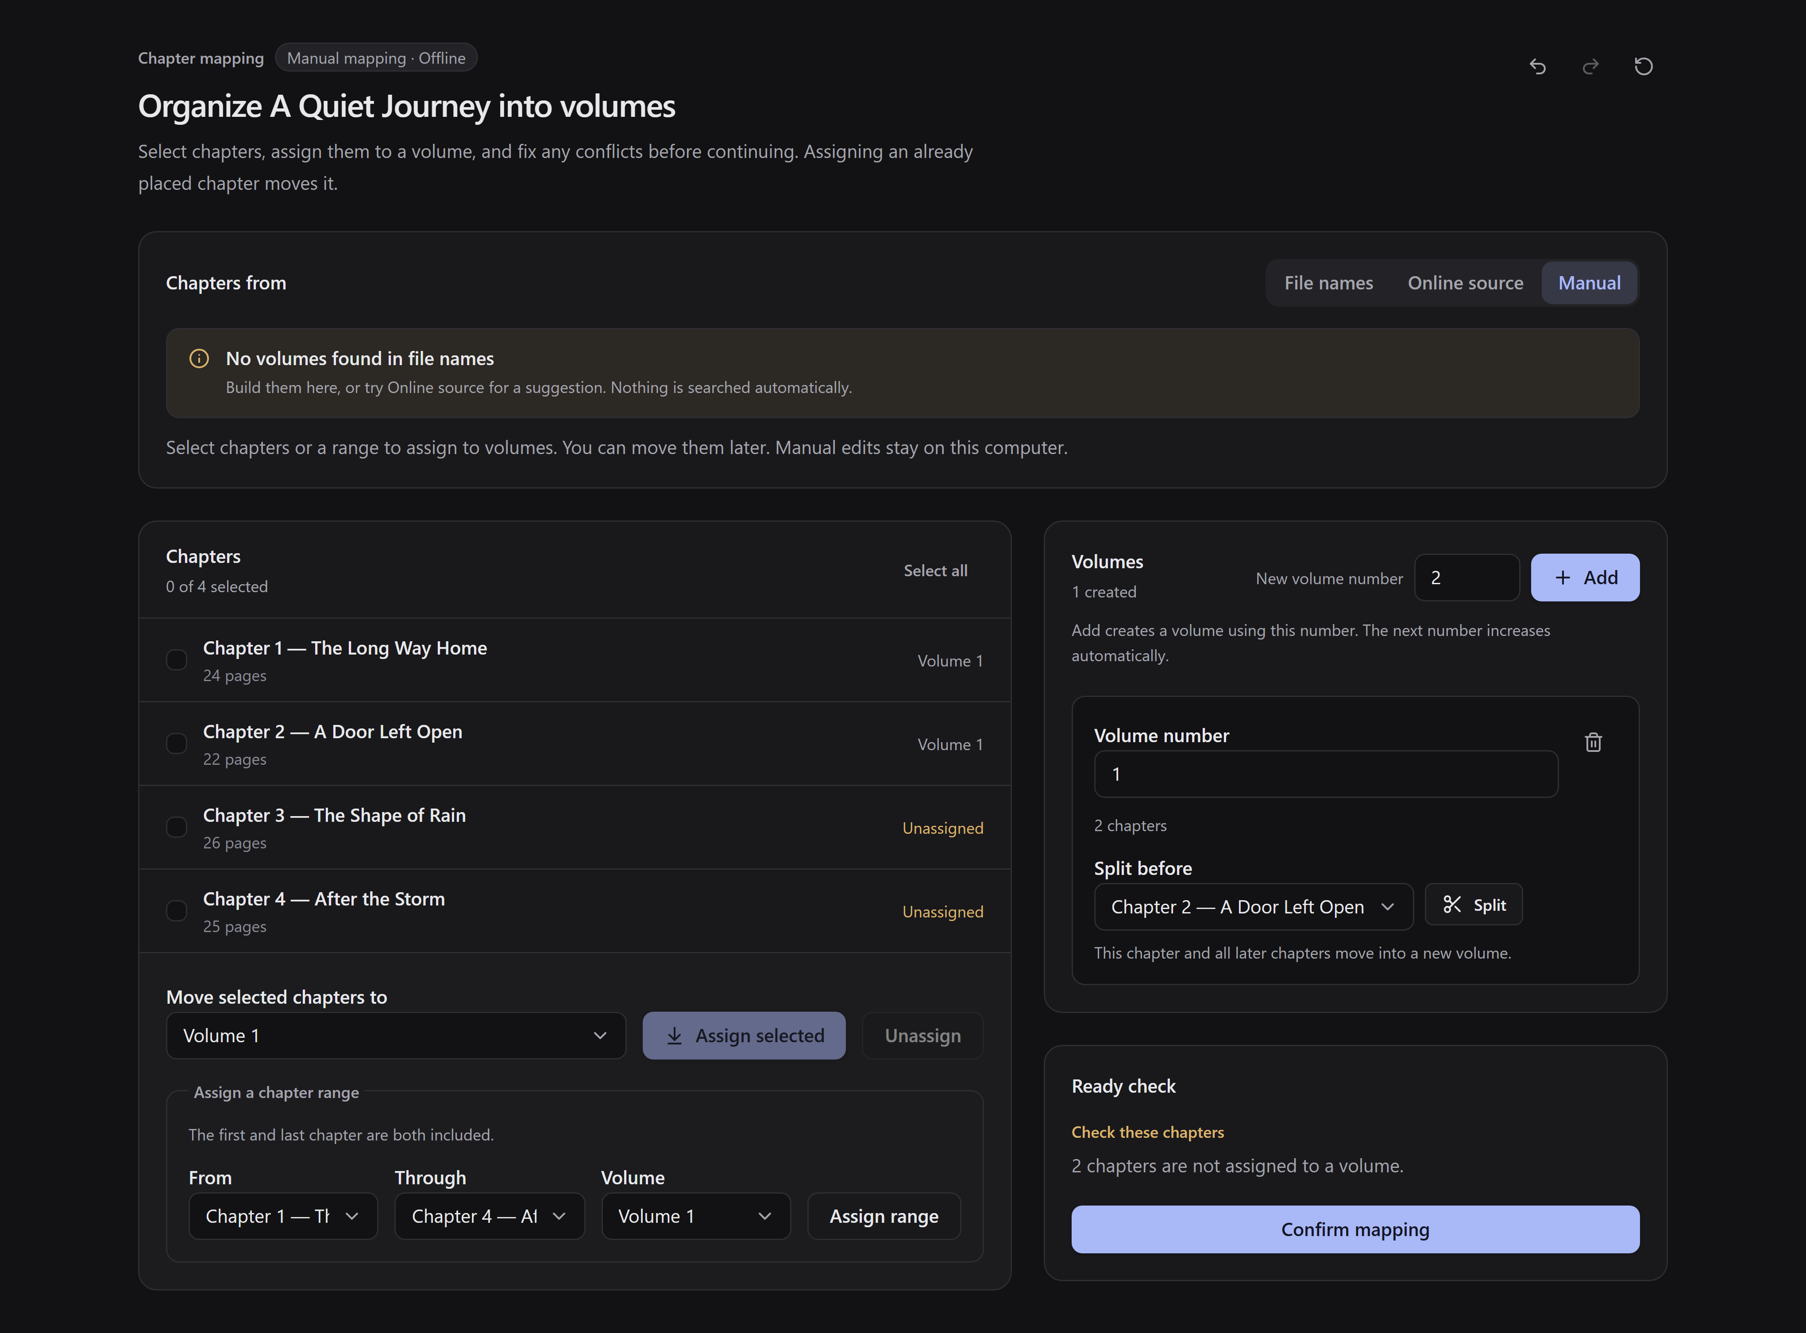Click Confirm mapping
This screenshot has width=1806, height=1333.
(x=1355, y=1230)
